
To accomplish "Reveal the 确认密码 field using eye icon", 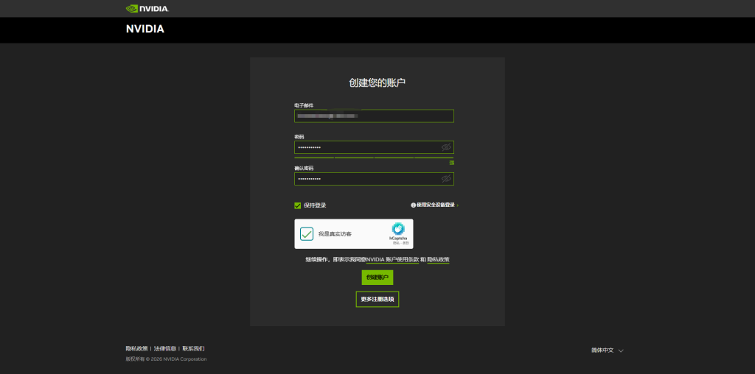I will coord(446,179).
